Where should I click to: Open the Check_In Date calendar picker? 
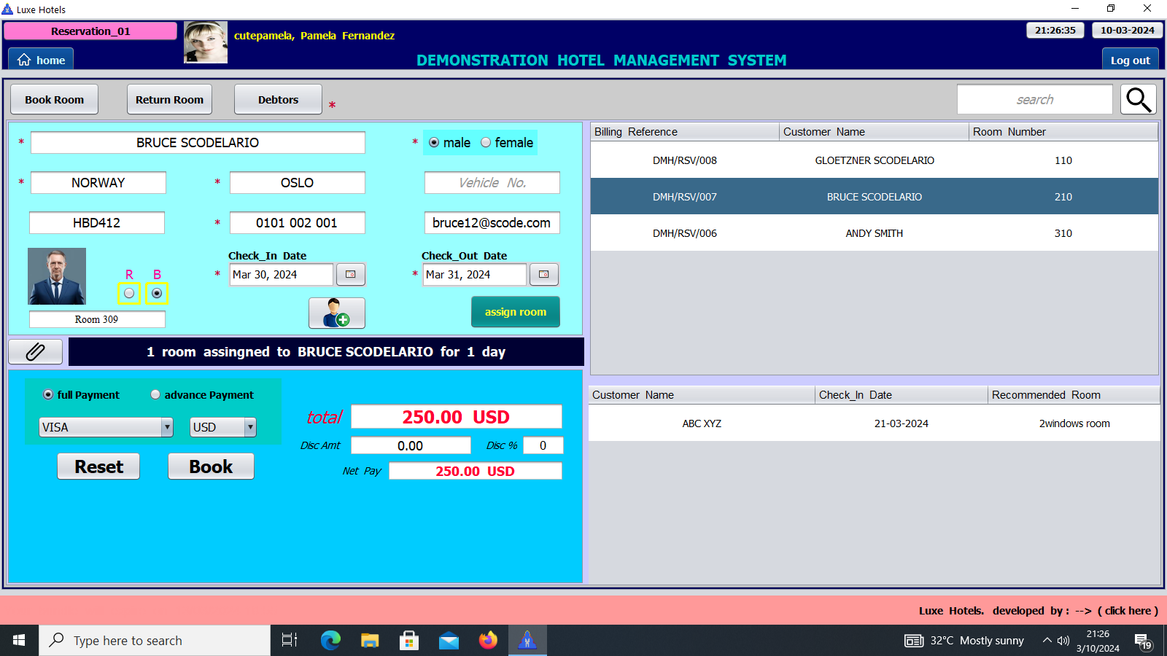coord(351,275)
